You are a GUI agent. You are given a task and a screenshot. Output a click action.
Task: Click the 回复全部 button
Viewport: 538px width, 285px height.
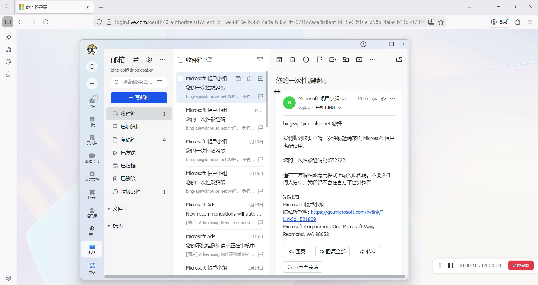pyautogui.click(x=332, y=252)
